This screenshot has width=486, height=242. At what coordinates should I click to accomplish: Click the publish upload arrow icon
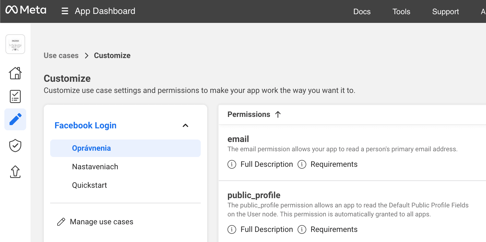15,172
